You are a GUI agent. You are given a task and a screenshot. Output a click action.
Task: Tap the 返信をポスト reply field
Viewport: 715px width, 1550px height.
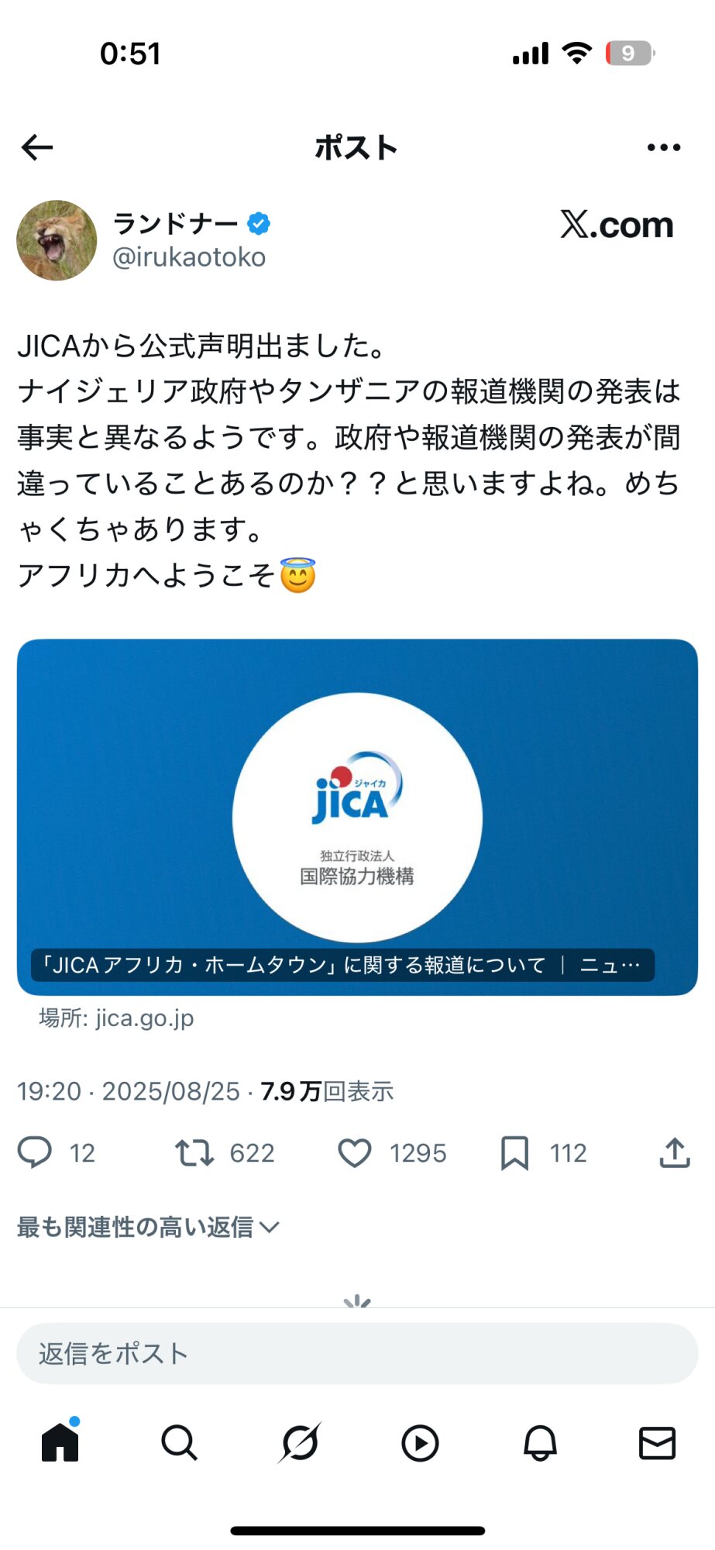click(x=357, y=1353)
